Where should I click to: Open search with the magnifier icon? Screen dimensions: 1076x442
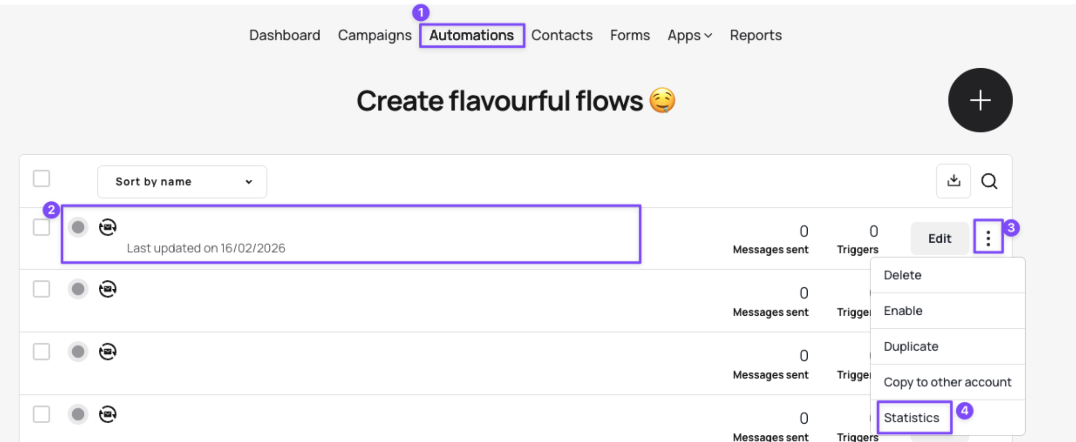(x=989, y=181)
